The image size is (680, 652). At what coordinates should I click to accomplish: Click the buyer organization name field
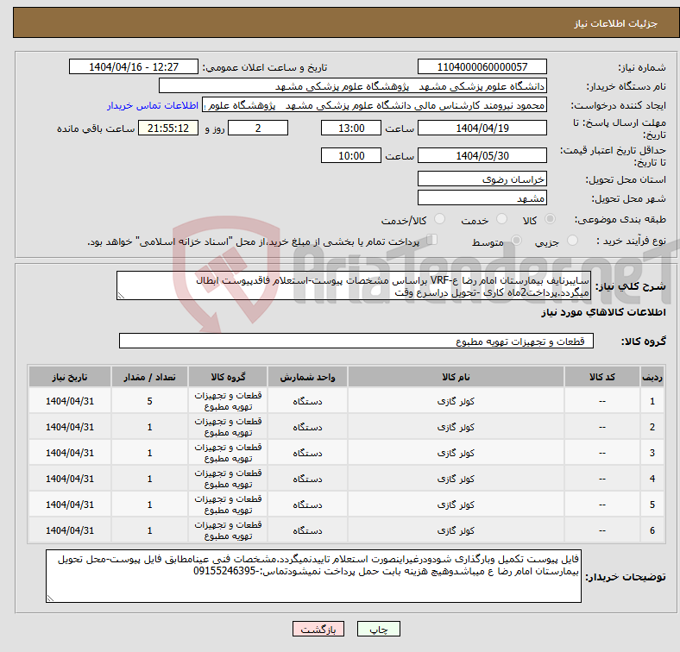tap(353, 86)
